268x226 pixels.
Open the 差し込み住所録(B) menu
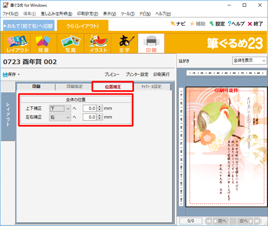(56, 14)
